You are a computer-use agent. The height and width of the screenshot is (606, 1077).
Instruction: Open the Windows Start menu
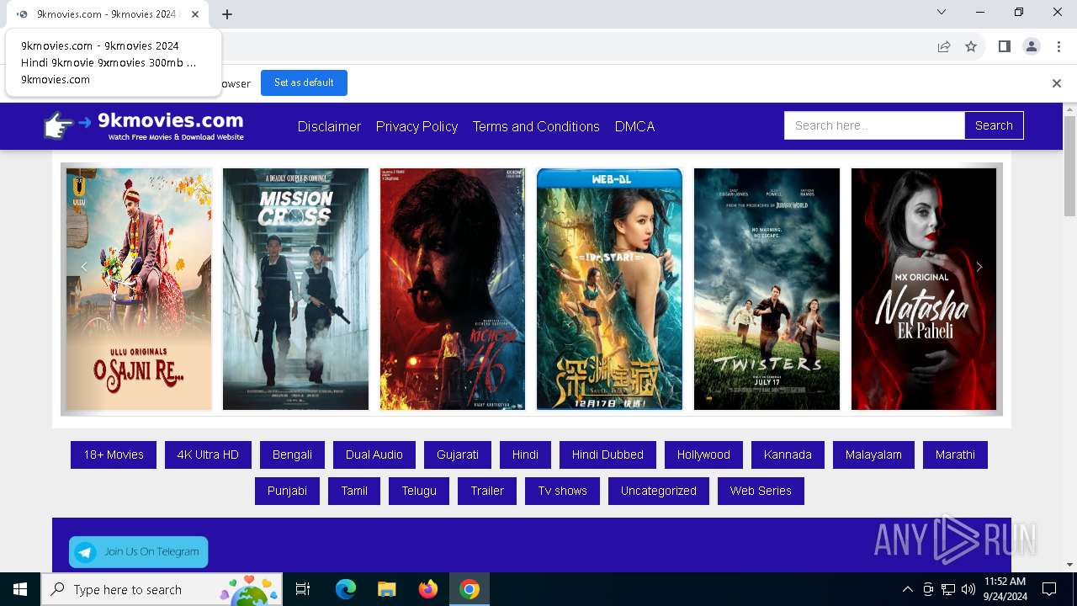[20, 589]
